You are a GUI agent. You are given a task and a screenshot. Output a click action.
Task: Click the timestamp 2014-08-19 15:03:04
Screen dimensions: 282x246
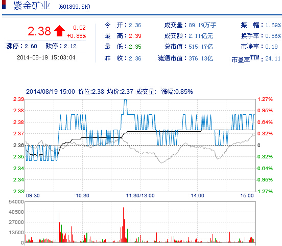46,57
